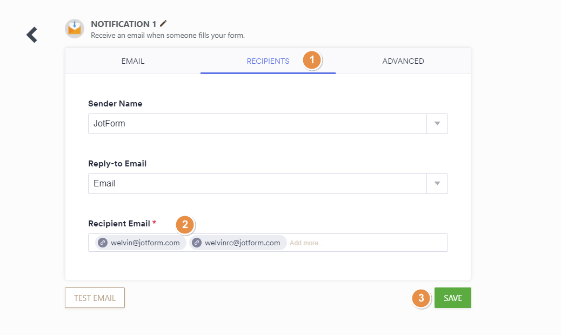Select the Reply-to Email field
This screenshot has height=335, width=561.
point(257,184)
